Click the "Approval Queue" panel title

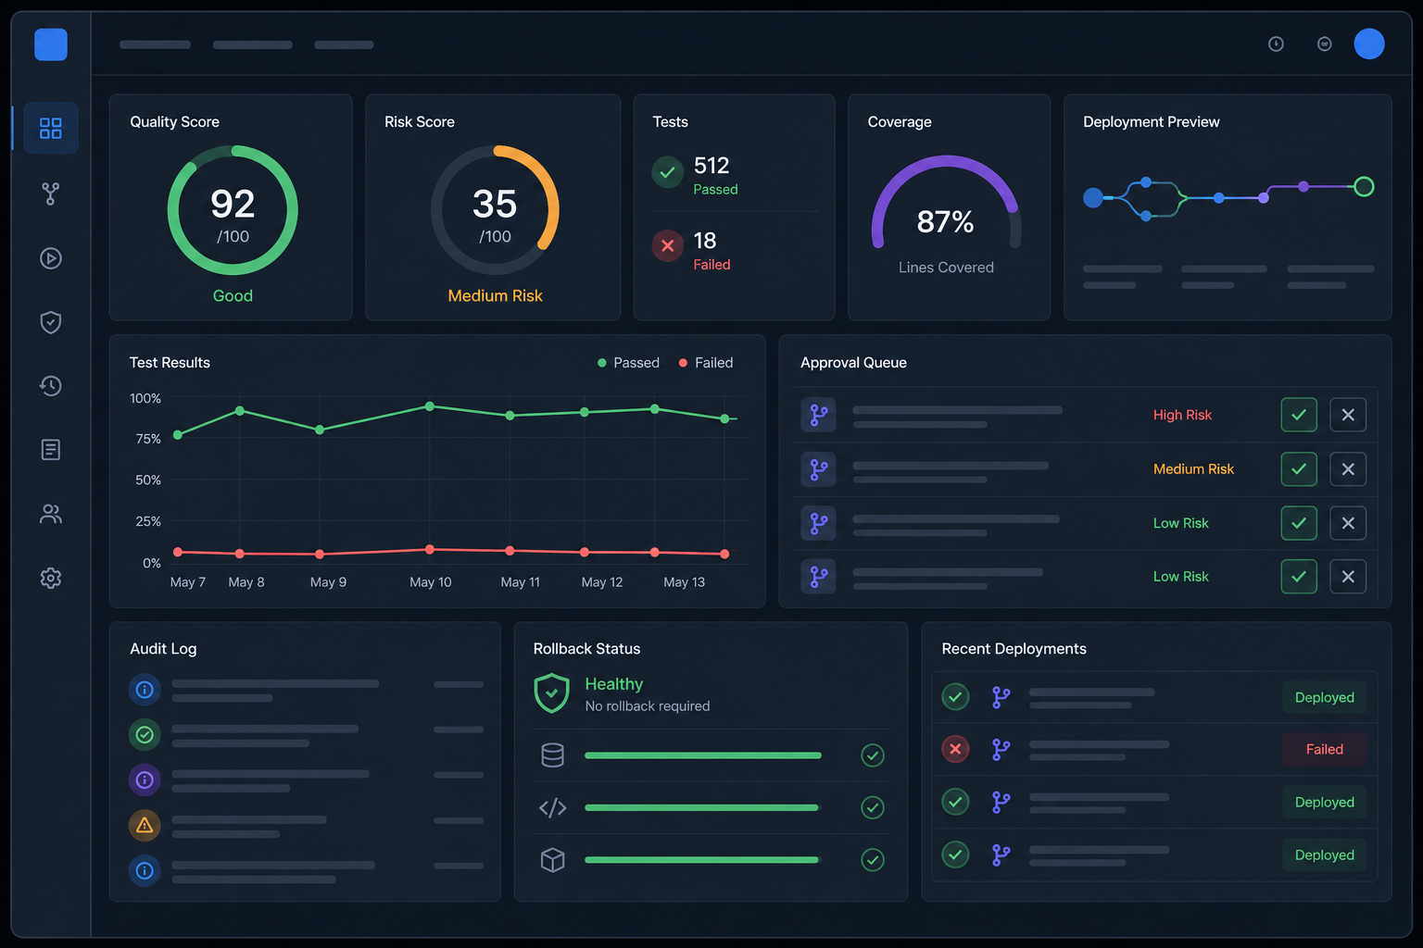pos(853,363)
